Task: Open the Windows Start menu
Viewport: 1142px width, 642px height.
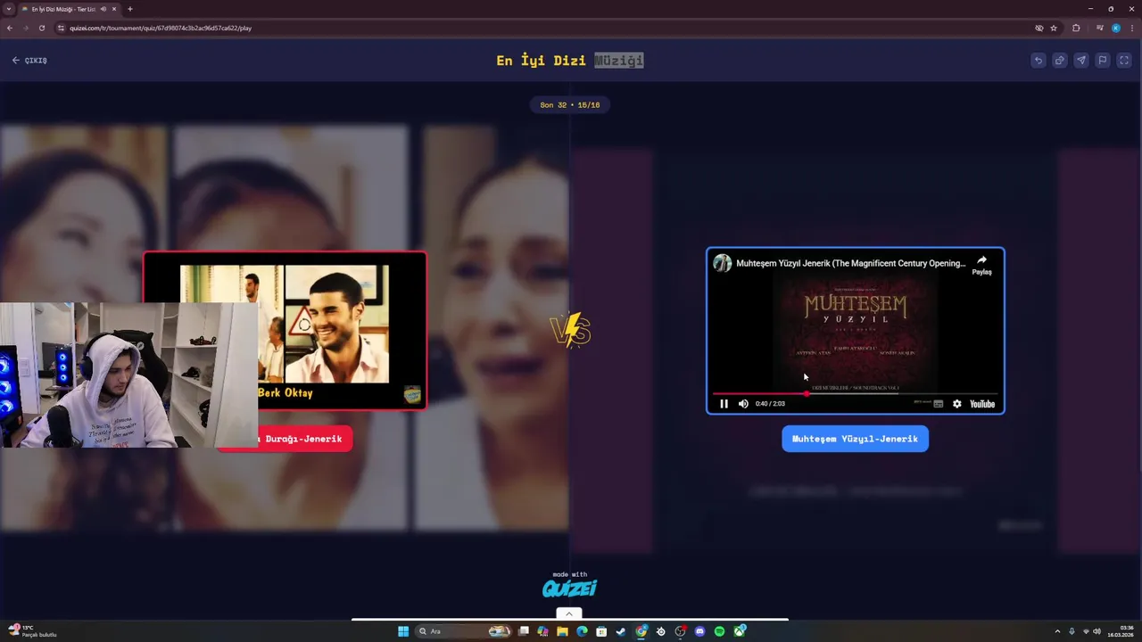Action: tap(403, 631)
